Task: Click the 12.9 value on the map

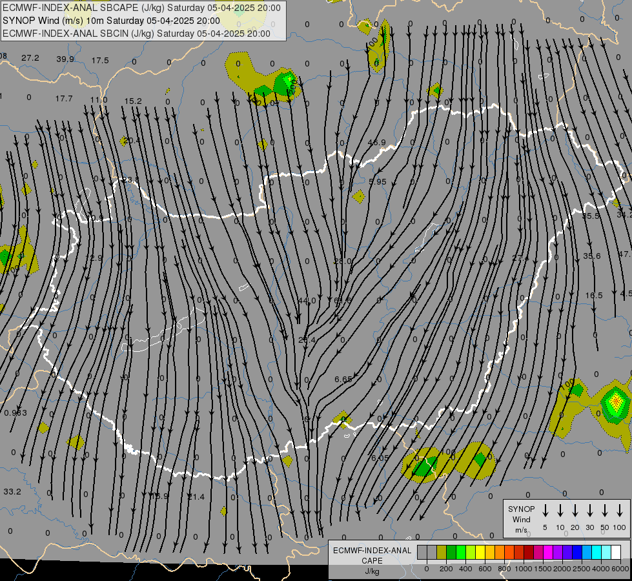Action: (x=94, y=258)
